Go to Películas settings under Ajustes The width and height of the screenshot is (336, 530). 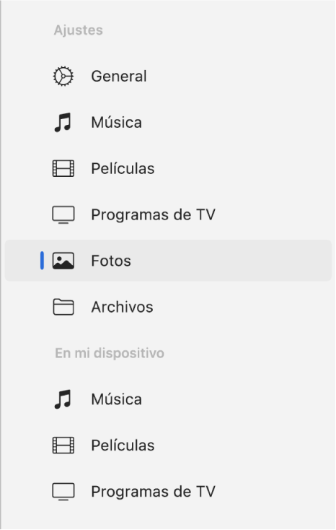click(x=168, y=169)
